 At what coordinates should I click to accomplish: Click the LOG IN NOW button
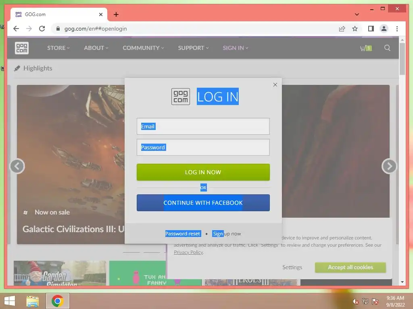(203, 172)
